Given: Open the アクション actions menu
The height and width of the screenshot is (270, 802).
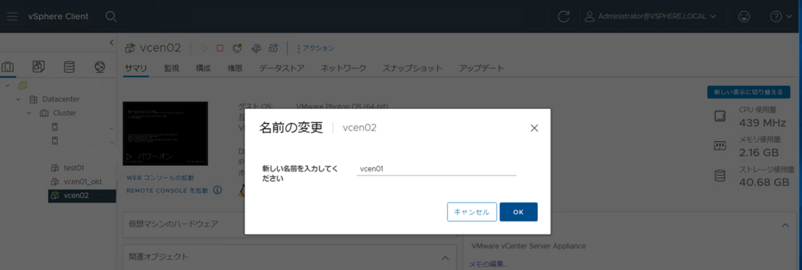Looking at the screenshot, I should click(x=315, y=48).
